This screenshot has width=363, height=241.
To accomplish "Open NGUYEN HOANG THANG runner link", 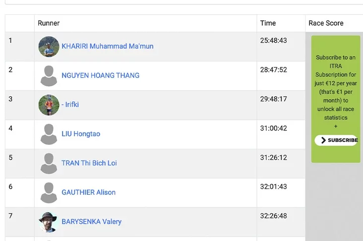I will (100, 75).
